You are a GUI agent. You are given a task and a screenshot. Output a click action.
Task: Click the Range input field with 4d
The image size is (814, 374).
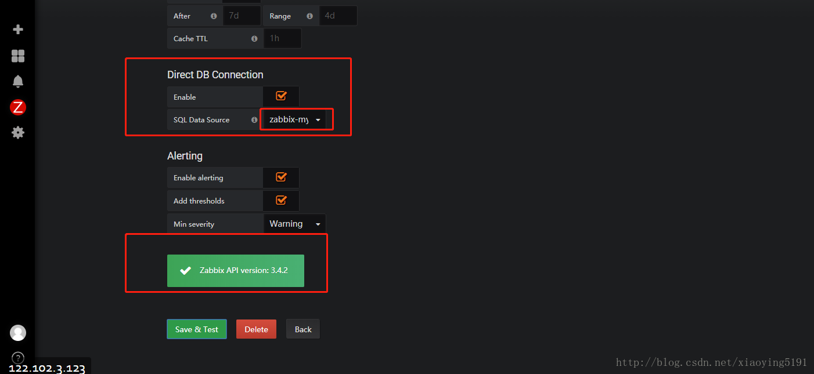tap(338, 16)
